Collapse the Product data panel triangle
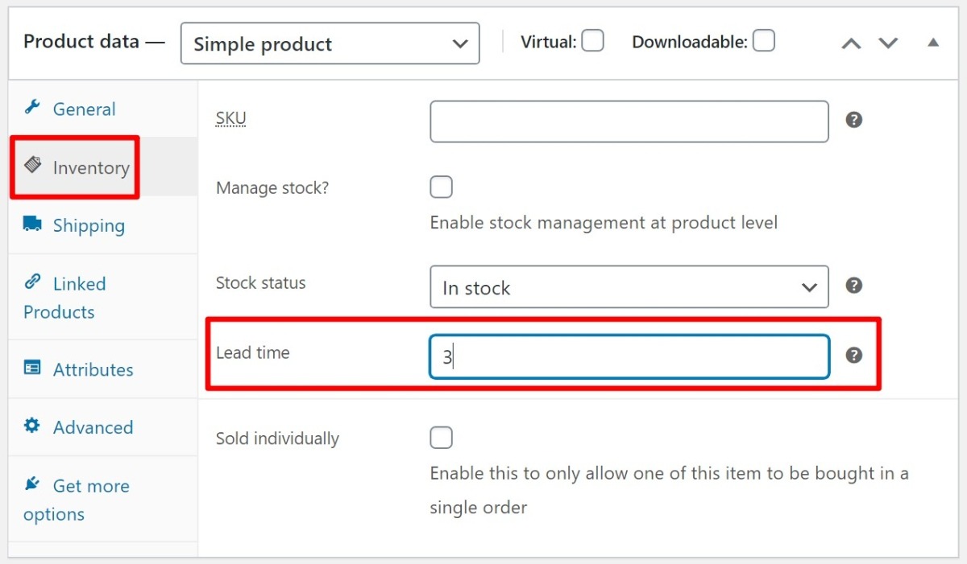Screen dimensions: 967x564 pyautogui.click(x=933, y=43)
